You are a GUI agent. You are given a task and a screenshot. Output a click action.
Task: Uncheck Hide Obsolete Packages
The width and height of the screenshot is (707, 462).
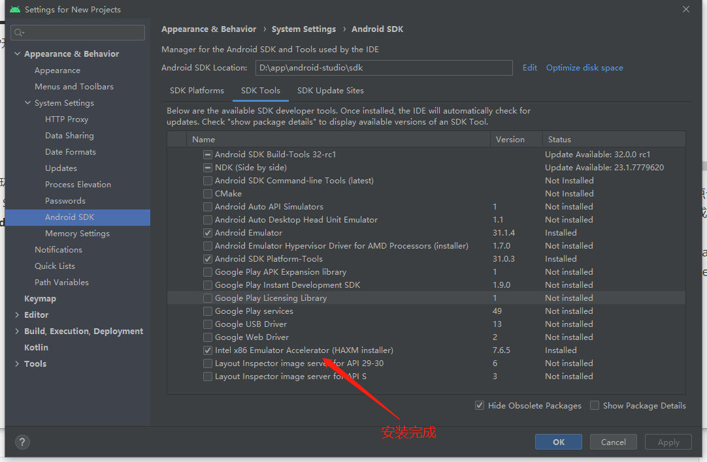[480, 405]
